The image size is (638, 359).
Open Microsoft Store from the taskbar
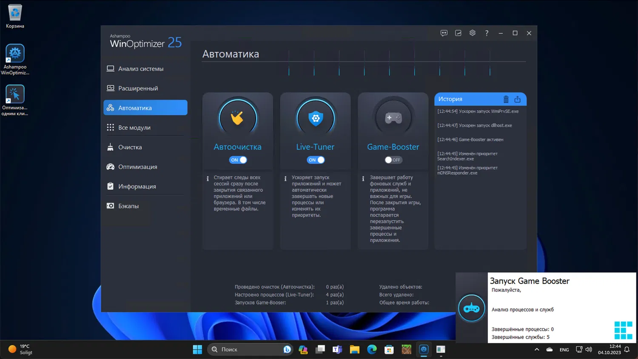point(389,350)
